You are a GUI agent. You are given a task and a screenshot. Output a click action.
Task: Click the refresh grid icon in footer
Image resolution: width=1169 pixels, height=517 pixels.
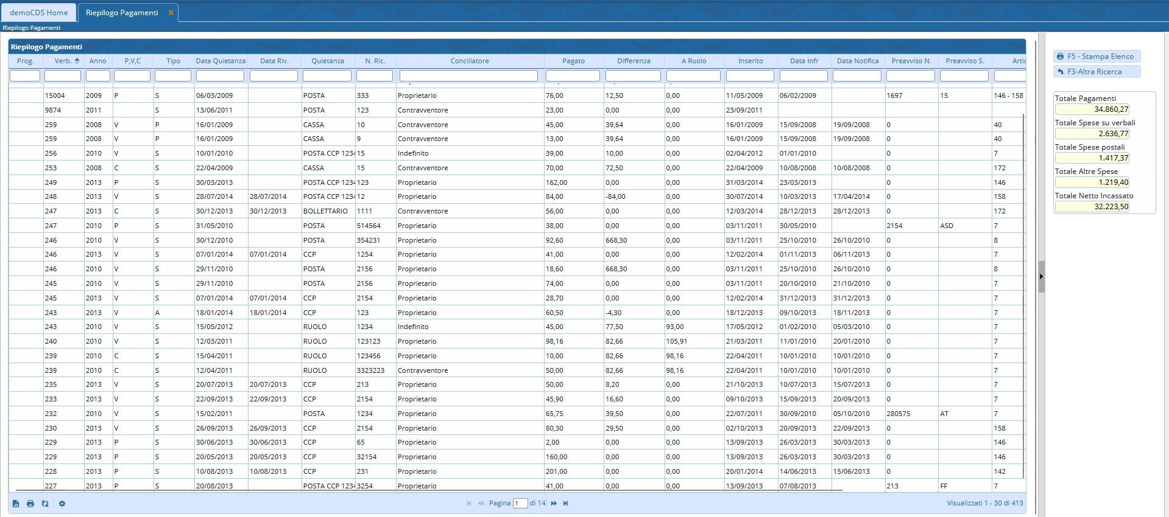[45, 504]
